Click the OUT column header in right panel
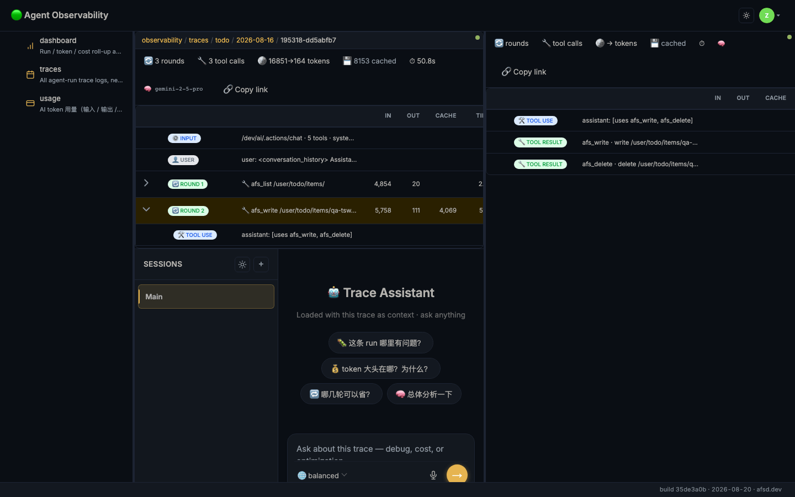This screenshot has width=795, height=497. pos(743,98)
